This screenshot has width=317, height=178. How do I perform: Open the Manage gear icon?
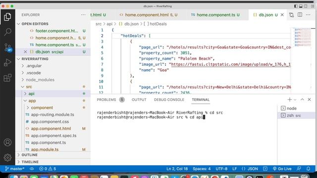(7, 157)
